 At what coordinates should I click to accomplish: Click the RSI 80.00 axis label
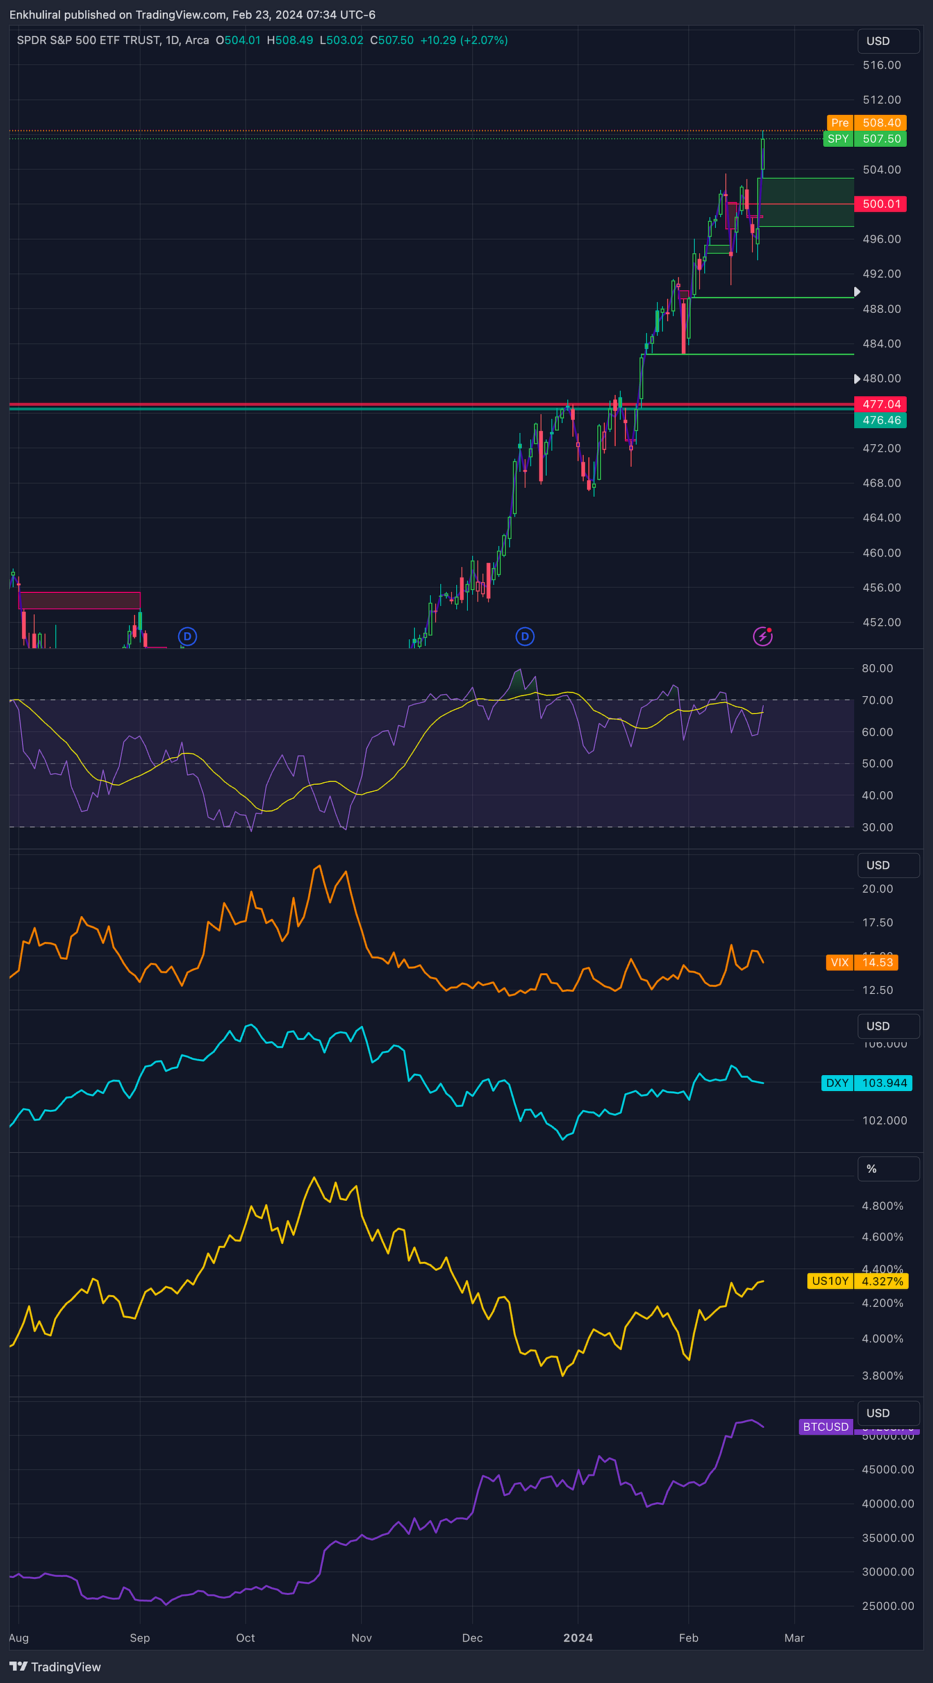tap(877, 668)
